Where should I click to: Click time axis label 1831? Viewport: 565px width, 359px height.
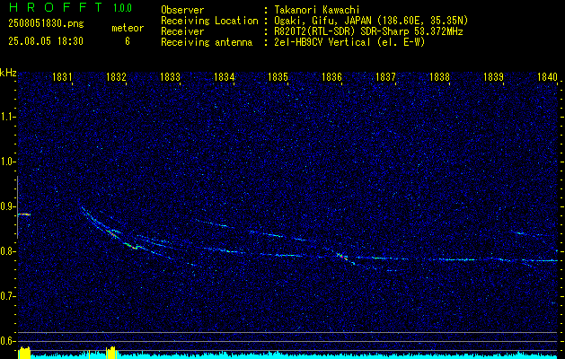tap(62, 76)
